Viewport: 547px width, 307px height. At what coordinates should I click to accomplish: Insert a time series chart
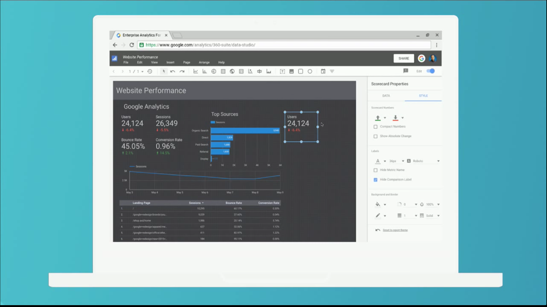(x=196, y=71)
